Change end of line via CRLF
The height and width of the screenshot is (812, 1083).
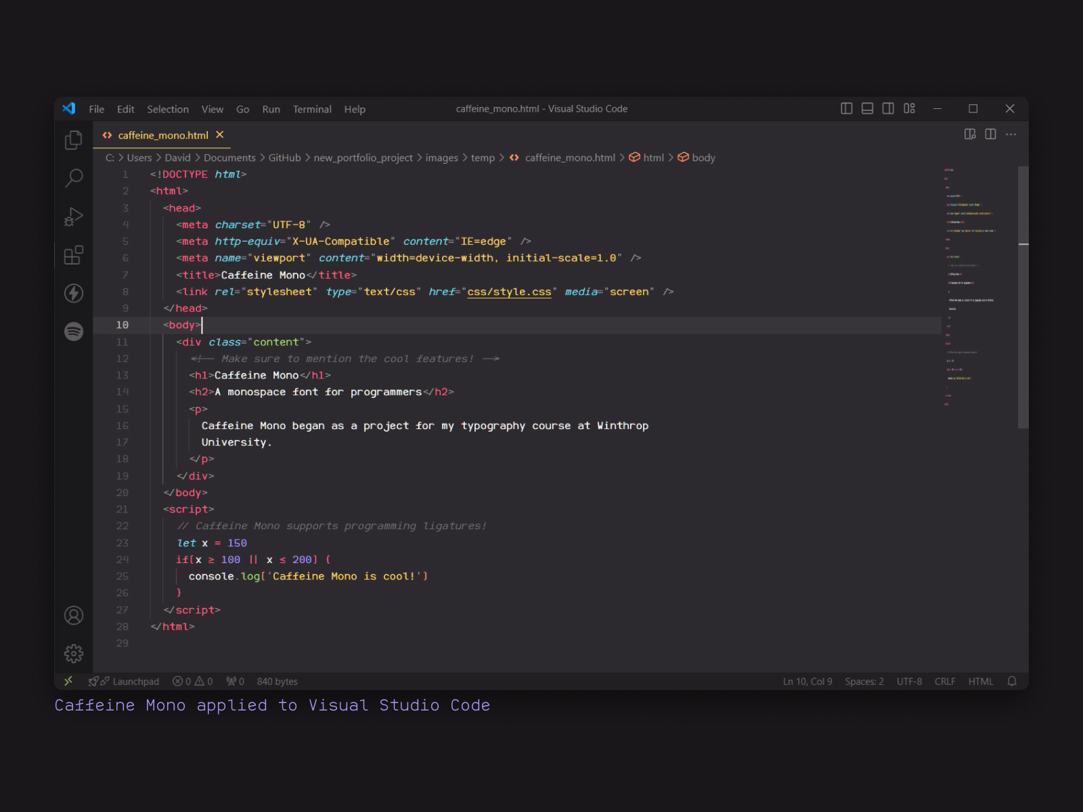pyautogui.click(x=945, y=681)
